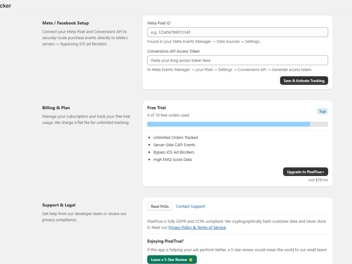352x264 pixels.
Task: Click the 'Just $29/mo' price text
Action: point(318,180)
